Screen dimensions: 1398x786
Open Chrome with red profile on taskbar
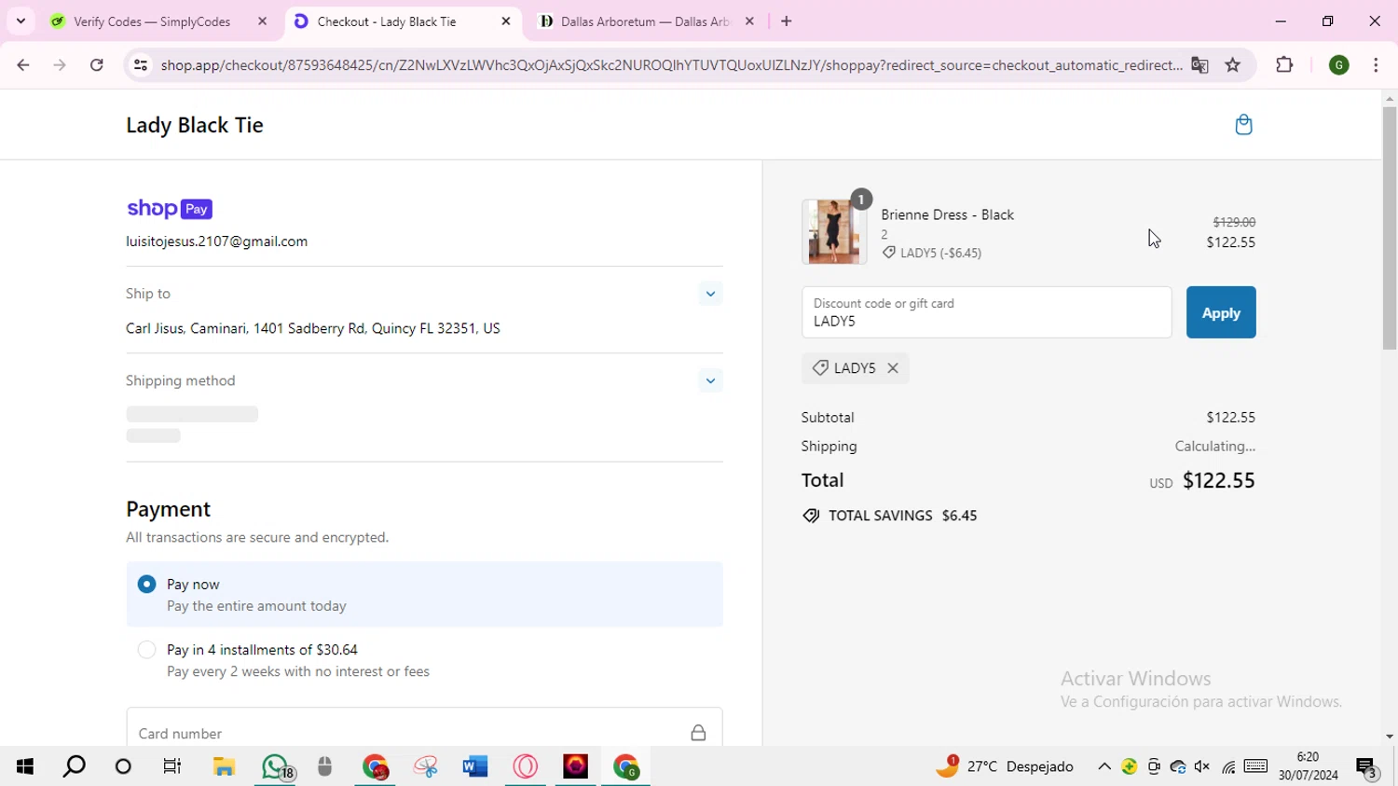[x=376, y=766]
